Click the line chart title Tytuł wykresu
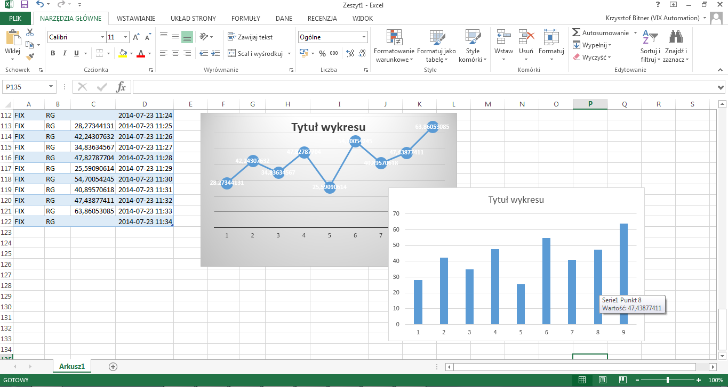 tap(328, 127)
